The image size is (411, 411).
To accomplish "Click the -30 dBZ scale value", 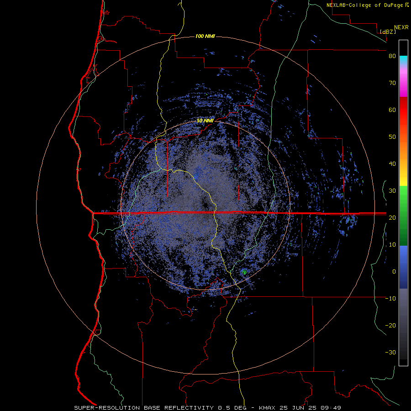I will click(390, 353).
